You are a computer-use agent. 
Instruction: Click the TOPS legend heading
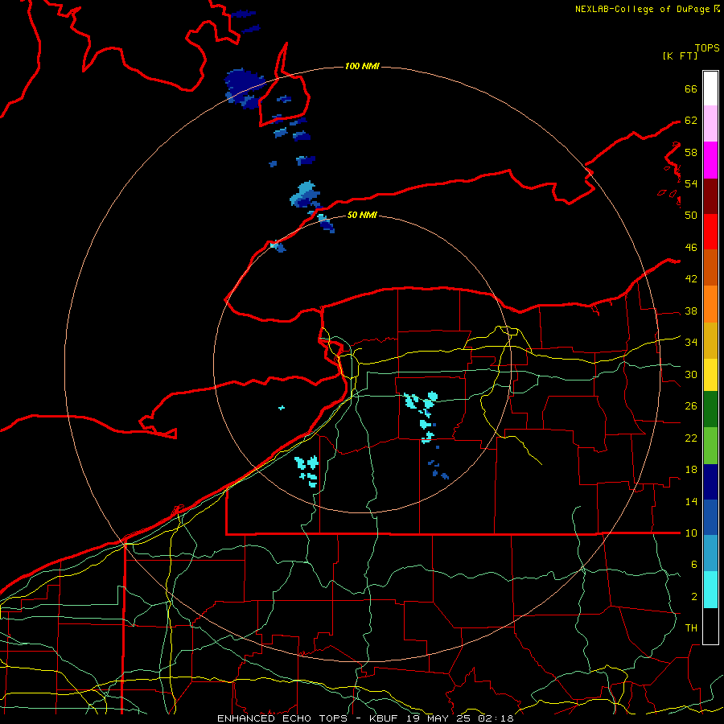(707, 47)
